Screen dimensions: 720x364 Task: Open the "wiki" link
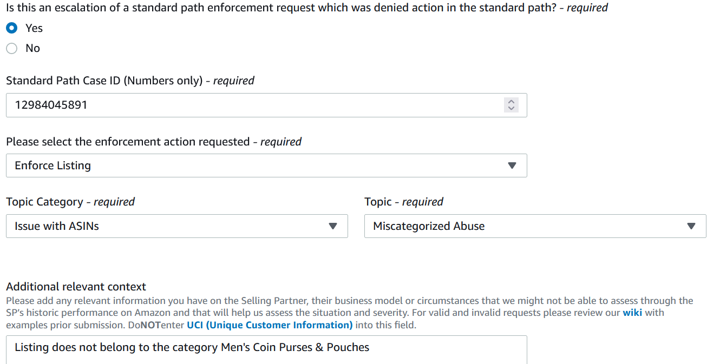[x=632, y=313]
